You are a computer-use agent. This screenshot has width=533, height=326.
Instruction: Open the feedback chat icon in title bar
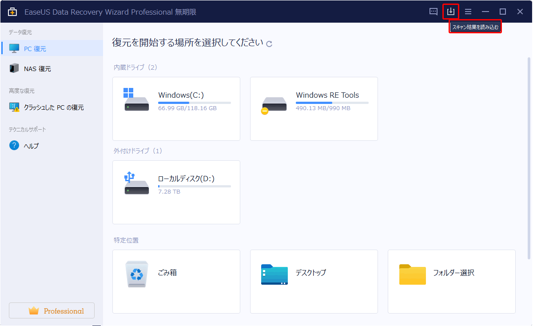434,12
